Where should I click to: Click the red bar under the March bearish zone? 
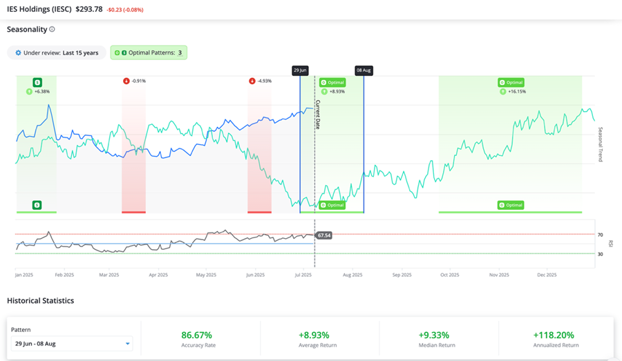coord(133,212)
